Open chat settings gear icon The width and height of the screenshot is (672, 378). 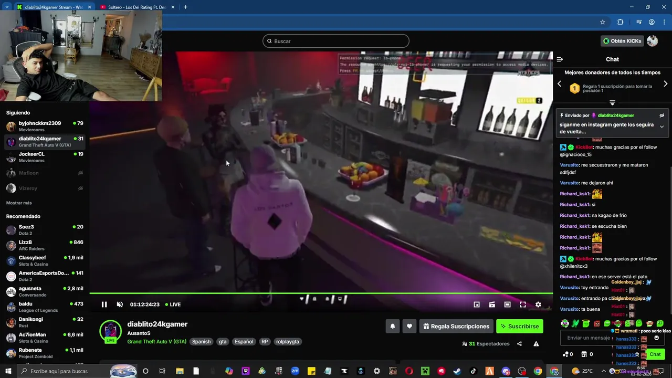pos(637,354)
